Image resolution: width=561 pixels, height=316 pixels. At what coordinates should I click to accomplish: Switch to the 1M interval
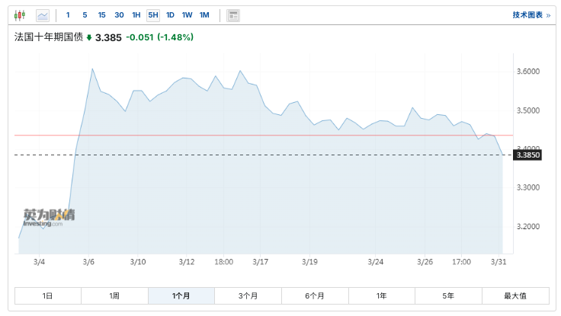[x=204, y=15]
